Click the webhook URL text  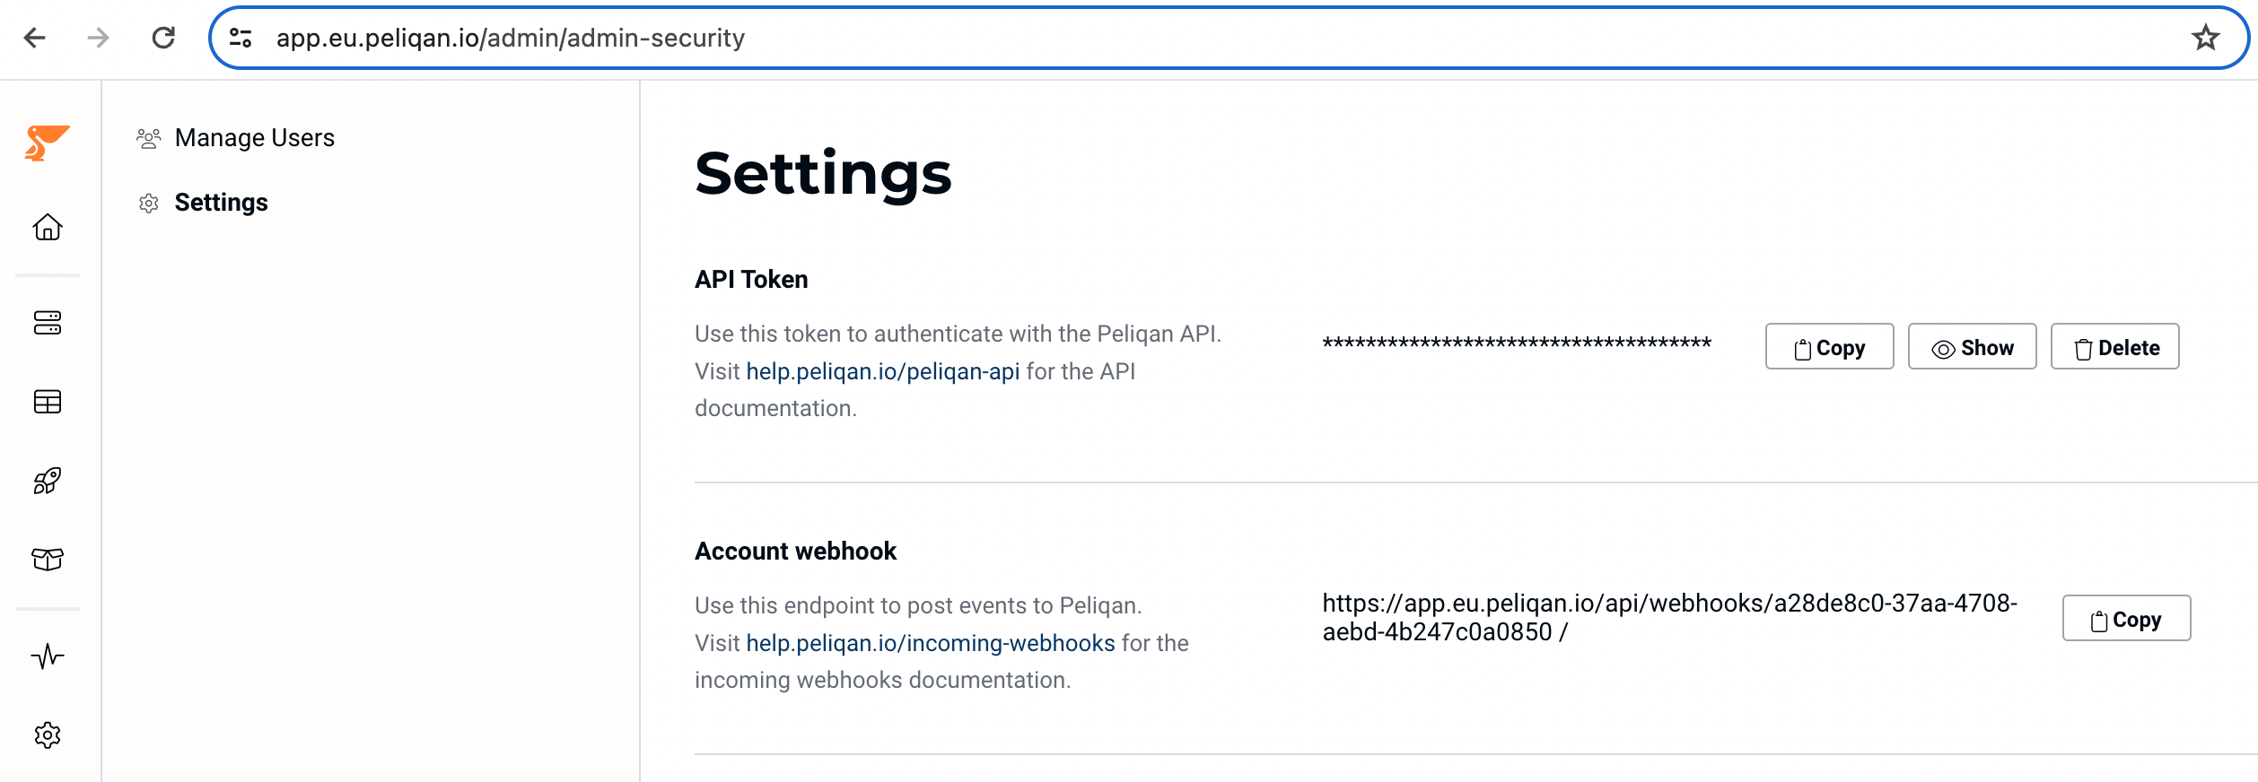(x=1669, y=618)
